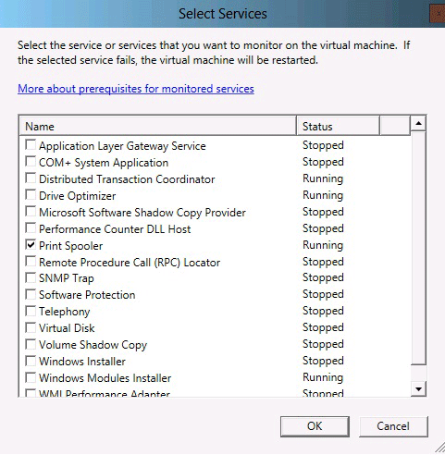Check the Windows Modules Installer box
This screenshot has width=445, height=455.
point(31,377)
